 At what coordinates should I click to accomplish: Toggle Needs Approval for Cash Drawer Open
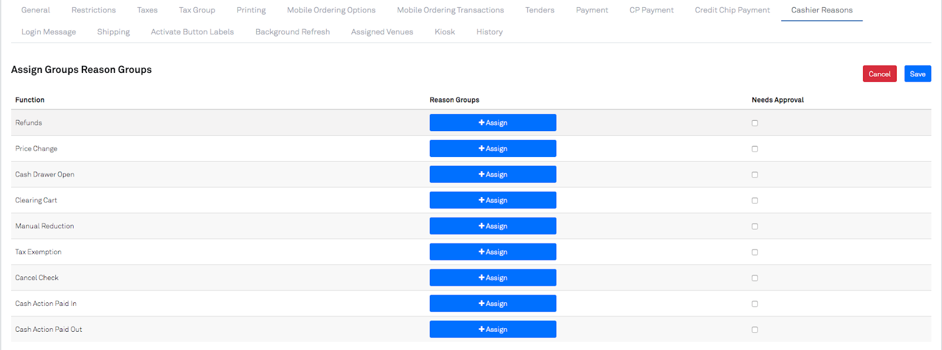(x=755, y=175)
